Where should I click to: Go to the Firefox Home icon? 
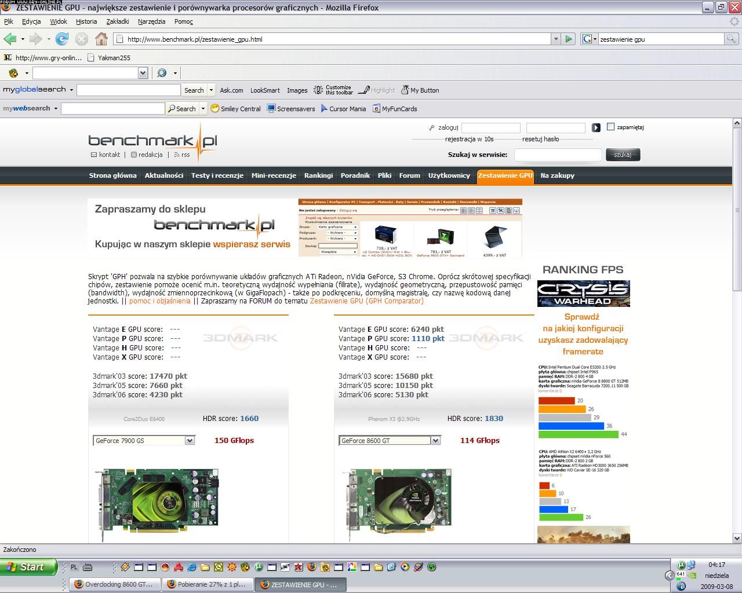tap(101, 39)
